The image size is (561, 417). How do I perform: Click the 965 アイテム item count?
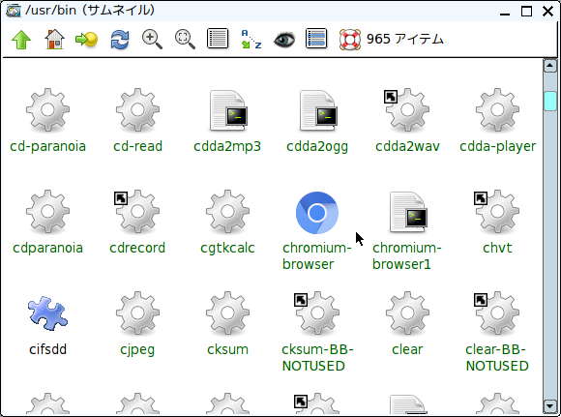tap(405, 39)
